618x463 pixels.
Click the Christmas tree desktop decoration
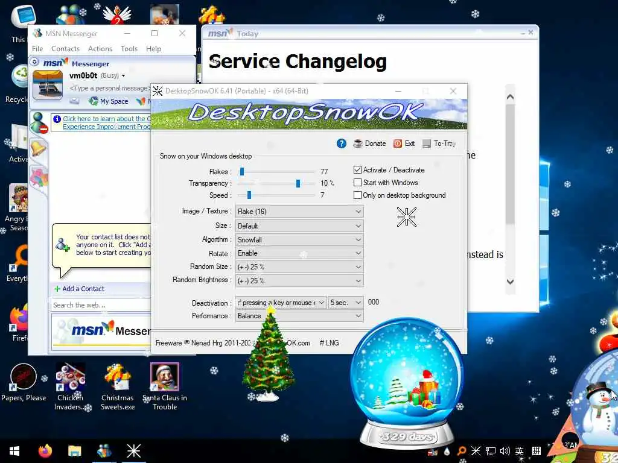pyautogui.click(x=269, y=353)
